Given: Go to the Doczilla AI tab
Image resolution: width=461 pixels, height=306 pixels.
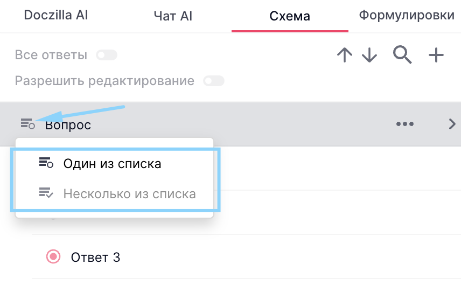Looking at the screenshot, I should (x=56, y=16).
